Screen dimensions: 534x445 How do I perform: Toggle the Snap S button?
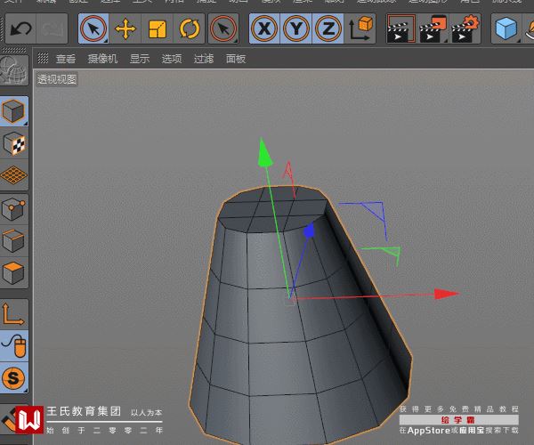tap(14, 378)
